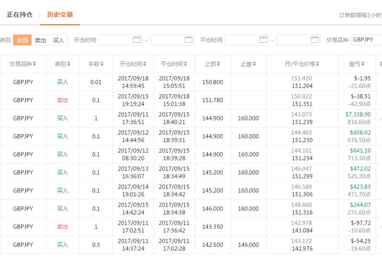Click the 平仓时间 end date field

point(298,40)
